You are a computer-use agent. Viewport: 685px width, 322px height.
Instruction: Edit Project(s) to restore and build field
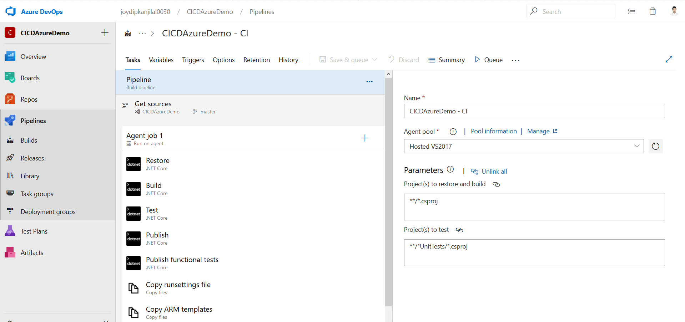pos(534,207)
